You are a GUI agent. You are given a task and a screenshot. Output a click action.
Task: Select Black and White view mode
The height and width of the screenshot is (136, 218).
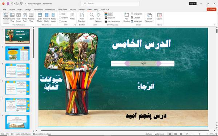112,21
